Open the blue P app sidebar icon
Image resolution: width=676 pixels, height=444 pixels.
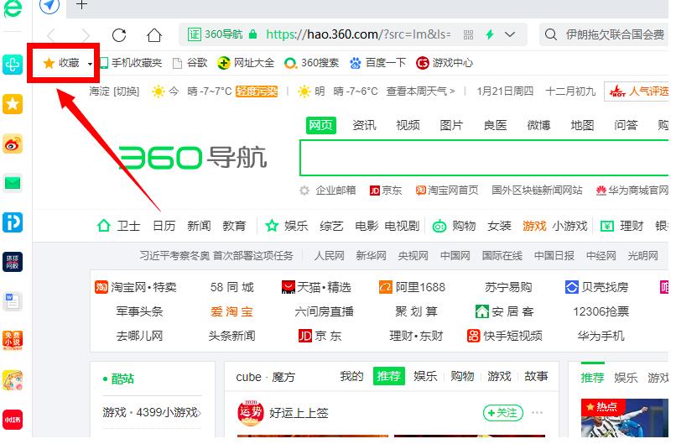click(x=13, y=222)
